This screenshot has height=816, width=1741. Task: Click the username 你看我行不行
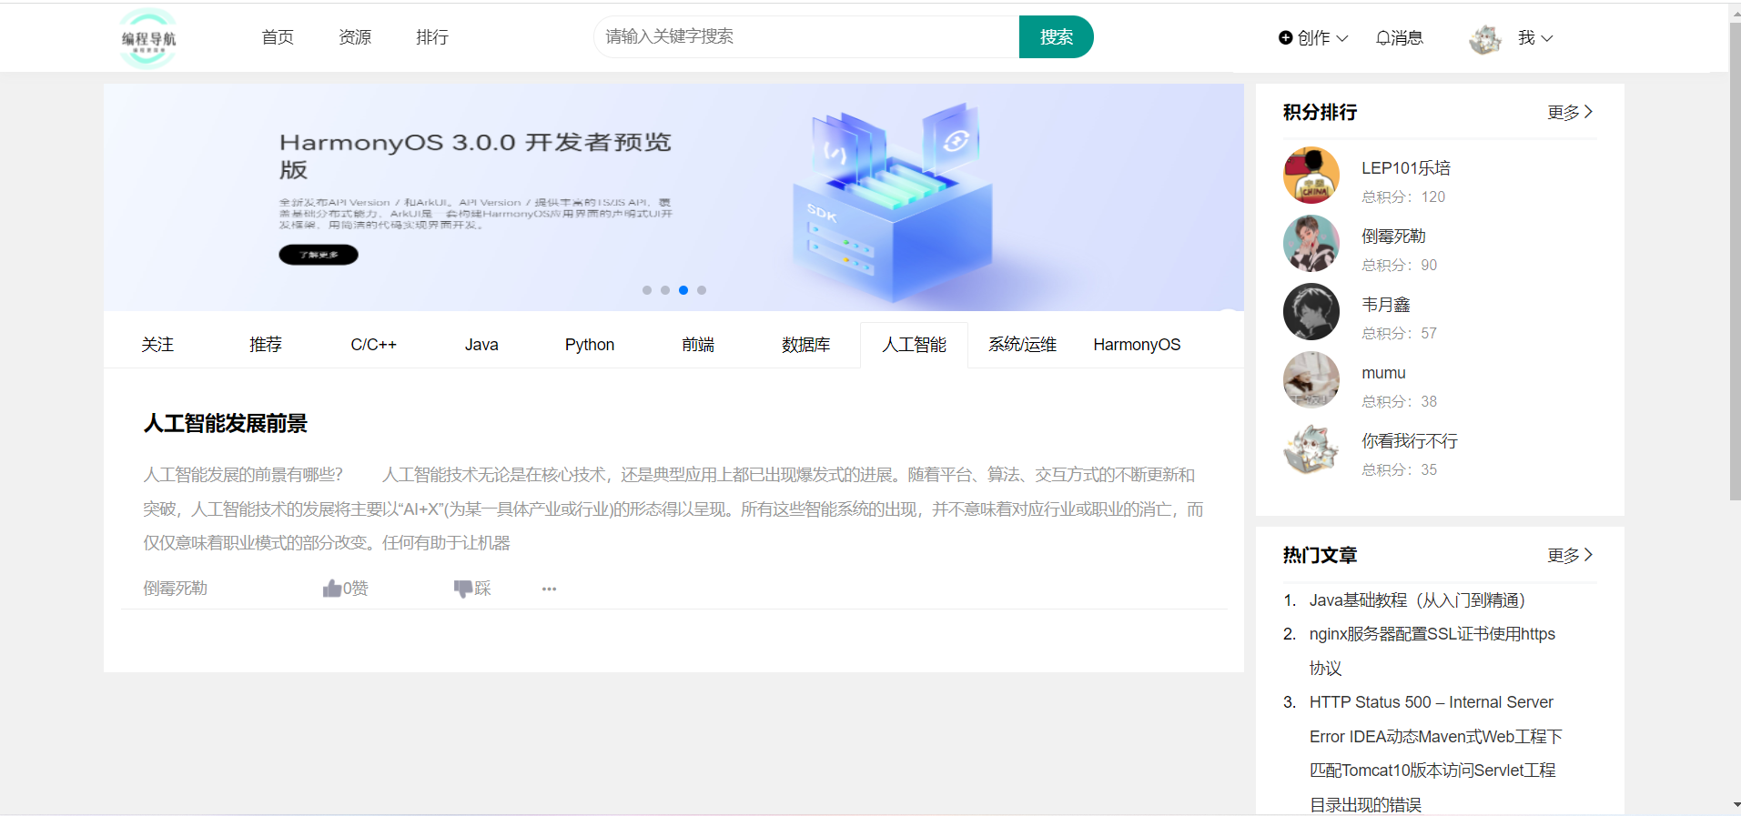click(1410, 441)
